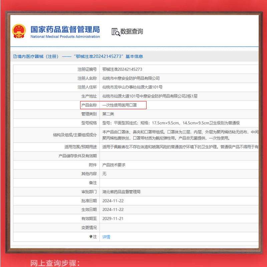Select production address ending in 2栋1层
Image resolution: width=267 pixels, height=267 pixels.
point(150,96)
